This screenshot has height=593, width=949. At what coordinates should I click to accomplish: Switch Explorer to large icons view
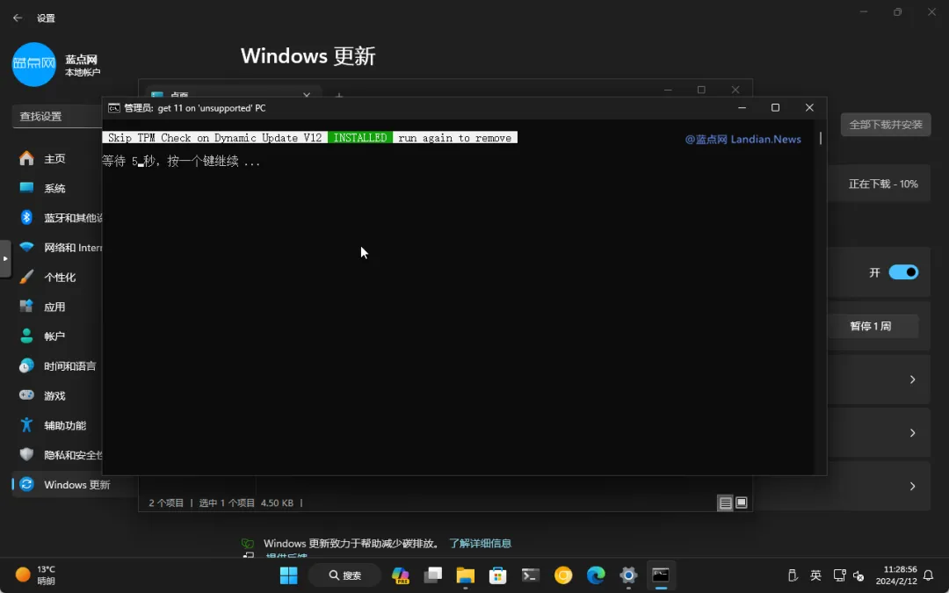(x=741, y=502)
